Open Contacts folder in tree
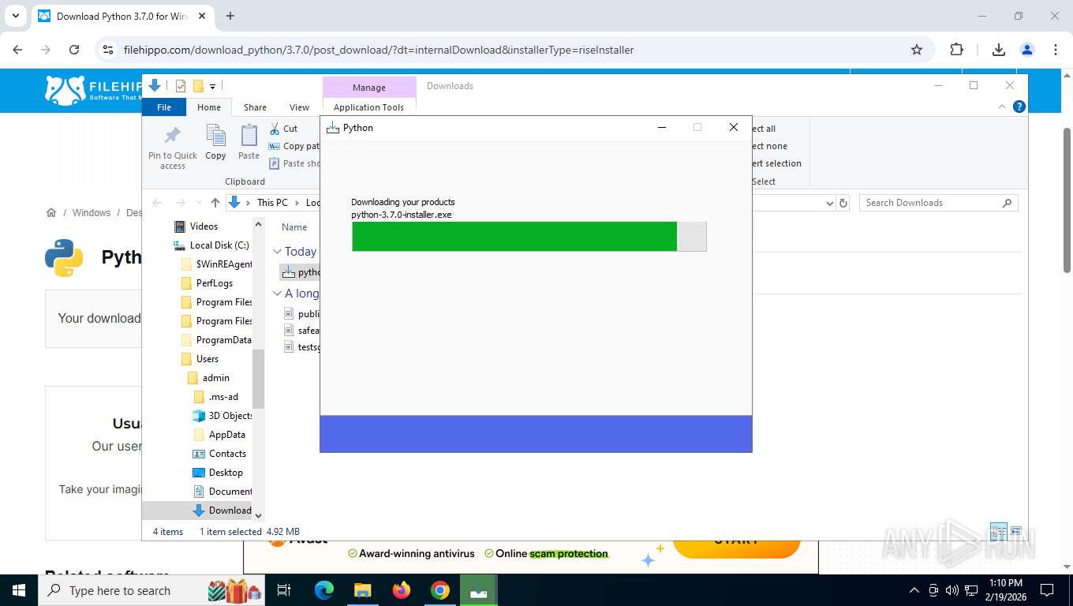1073x606 pixels. (x=227, y=454)
